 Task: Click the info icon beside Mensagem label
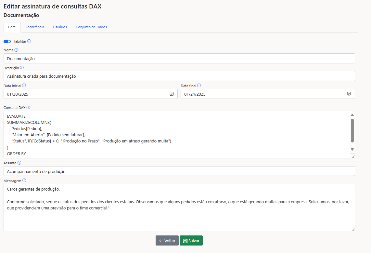(24, 180)
